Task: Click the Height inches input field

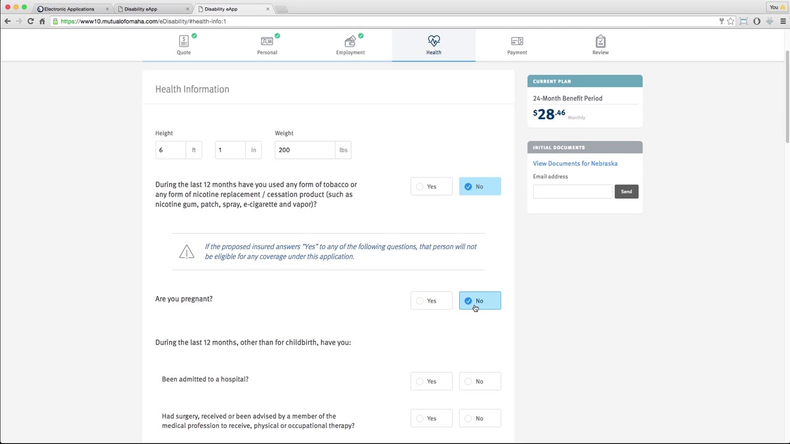Action: click(230, 150)
